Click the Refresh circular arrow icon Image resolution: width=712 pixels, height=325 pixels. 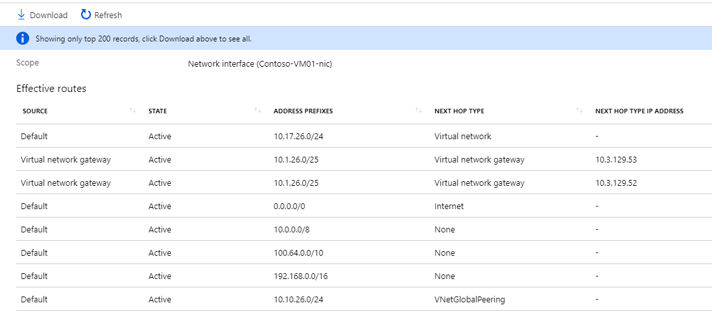pos(86,14)
